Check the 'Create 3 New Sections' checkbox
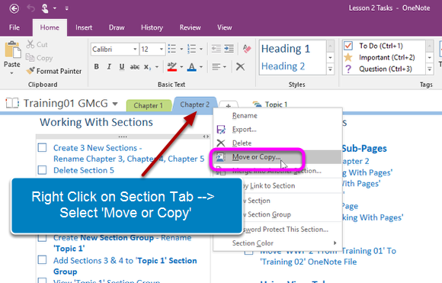442x283 pixels. (x=42, y=147)
